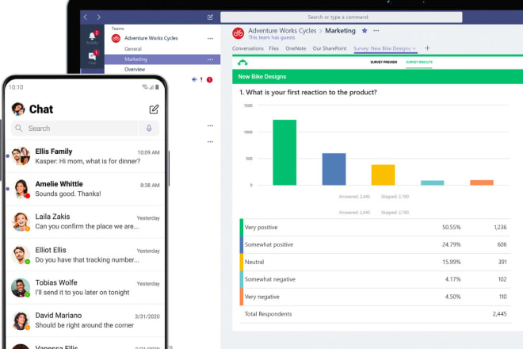
Task: Go forward with the right arrow in Teams
Action: tap(99, 17)
